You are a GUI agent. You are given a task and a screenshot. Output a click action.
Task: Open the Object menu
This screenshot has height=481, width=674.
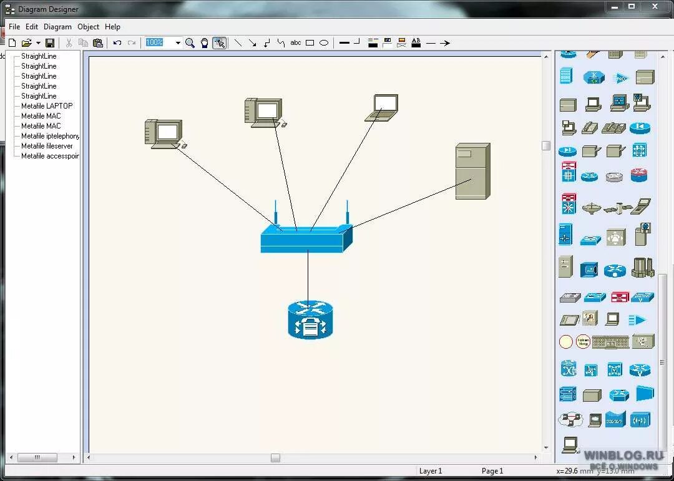[x=88, y=27]
